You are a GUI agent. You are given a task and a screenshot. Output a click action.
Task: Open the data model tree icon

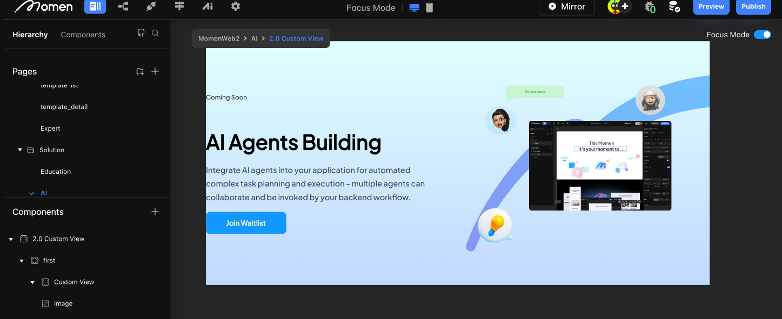point(123,6)
